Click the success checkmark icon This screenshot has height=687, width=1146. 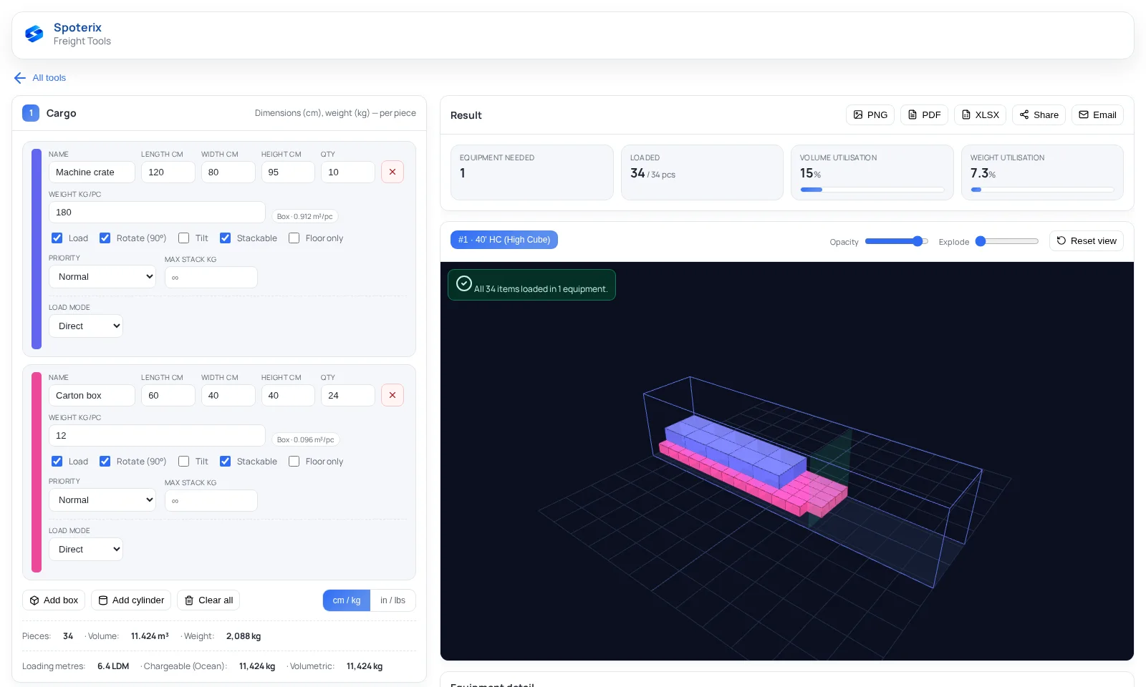tap(464, 283)
